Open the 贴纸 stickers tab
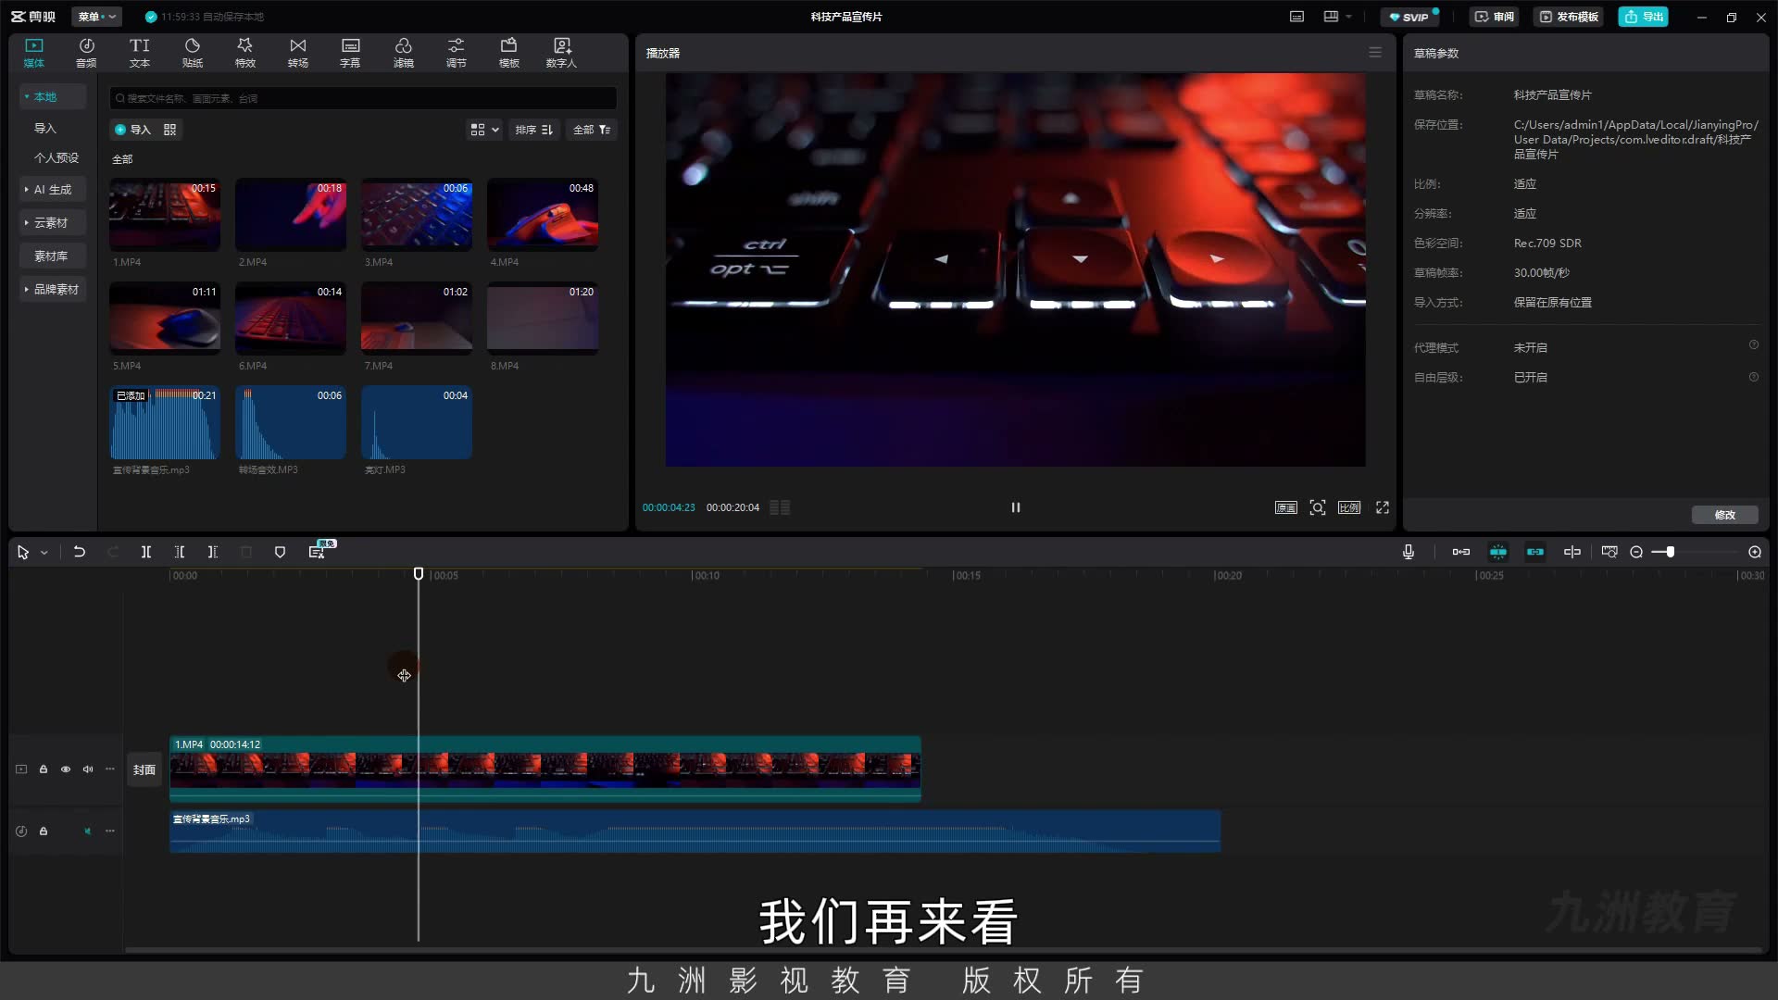The image size is (1778, 1000). 193,53
